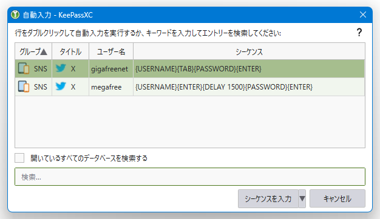Click the help question mark icon
This screenshot has height=219, width=380.
click(x=359, y=32)
